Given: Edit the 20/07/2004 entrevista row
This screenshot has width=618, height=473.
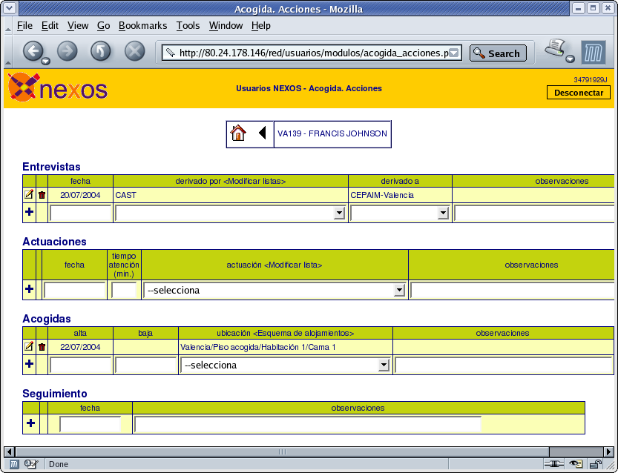Looking at the screenshot, I should 29,194.
